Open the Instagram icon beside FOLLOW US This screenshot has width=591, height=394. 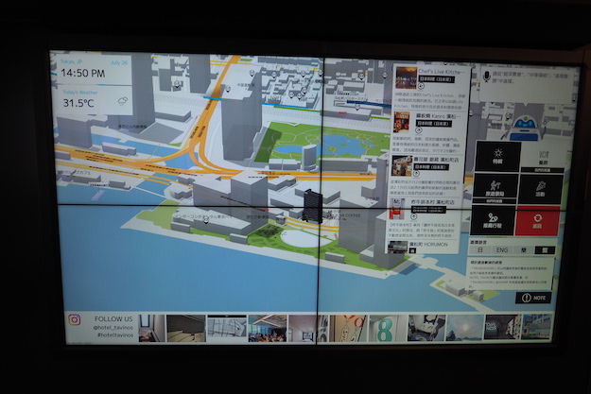74,321
